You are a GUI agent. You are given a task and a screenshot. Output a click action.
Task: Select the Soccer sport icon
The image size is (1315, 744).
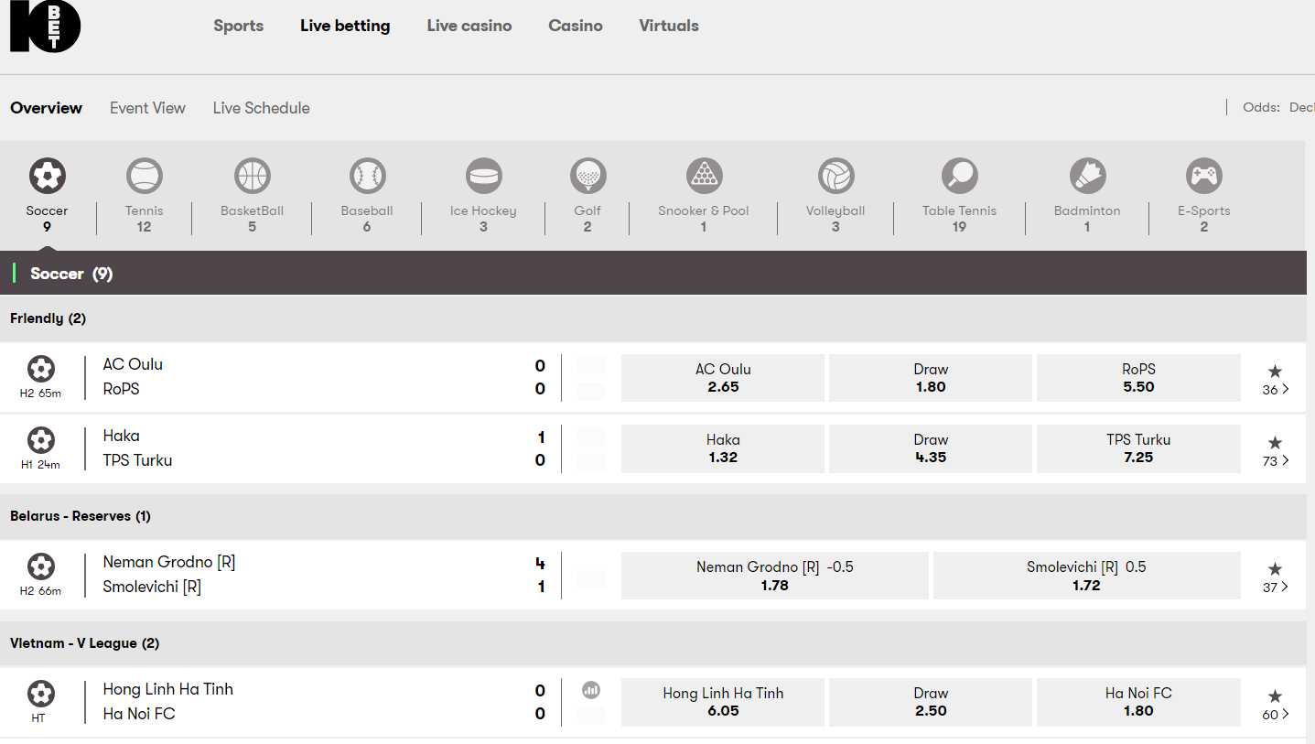coord(48,175)
